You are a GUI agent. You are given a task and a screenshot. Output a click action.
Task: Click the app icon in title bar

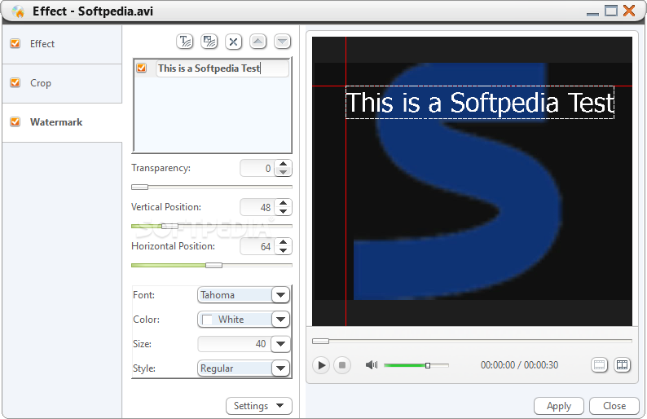(18, 11)
